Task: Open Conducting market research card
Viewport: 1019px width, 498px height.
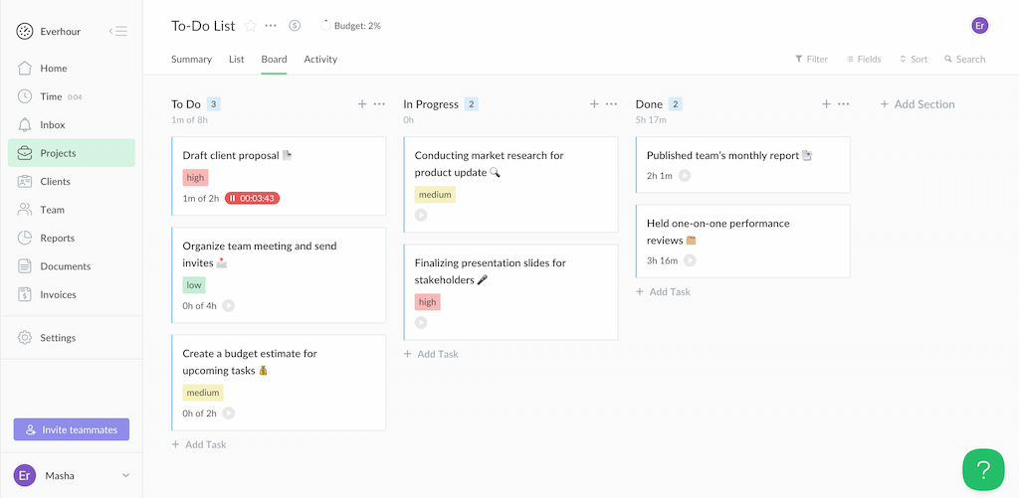Action: pos(510,185)
